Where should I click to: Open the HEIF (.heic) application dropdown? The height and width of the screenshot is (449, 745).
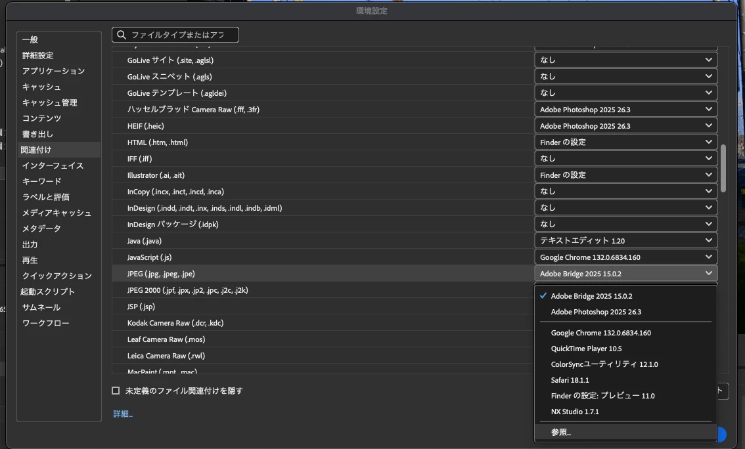[625, 126]
